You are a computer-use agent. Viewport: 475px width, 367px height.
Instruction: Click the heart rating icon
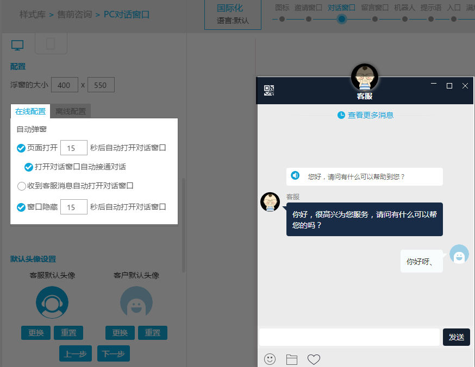click(x=314, y=359)
